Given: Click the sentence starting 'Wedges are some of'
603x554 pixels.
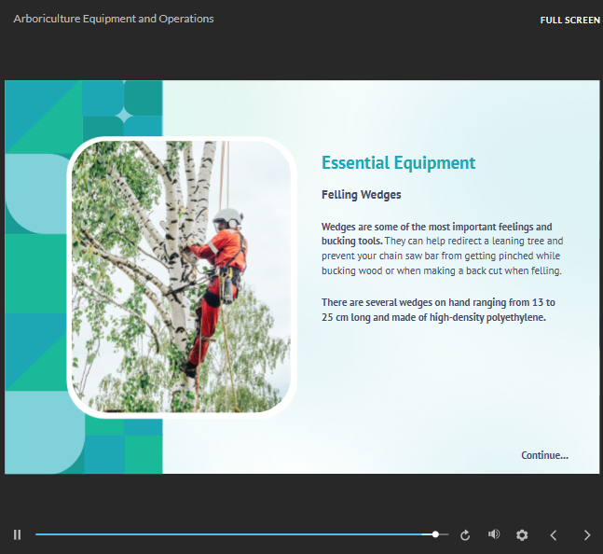Looking at the screenshot, I should [437, 233].
